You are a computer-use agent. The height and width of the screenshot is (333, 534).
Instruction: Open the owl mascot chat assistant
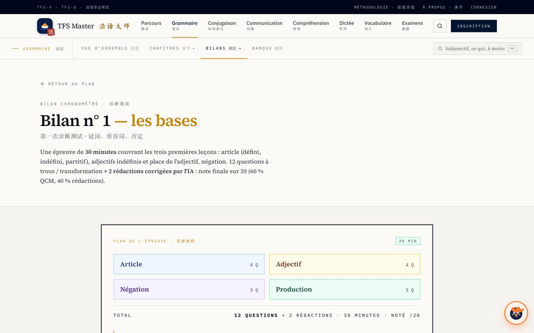point(516,313)
